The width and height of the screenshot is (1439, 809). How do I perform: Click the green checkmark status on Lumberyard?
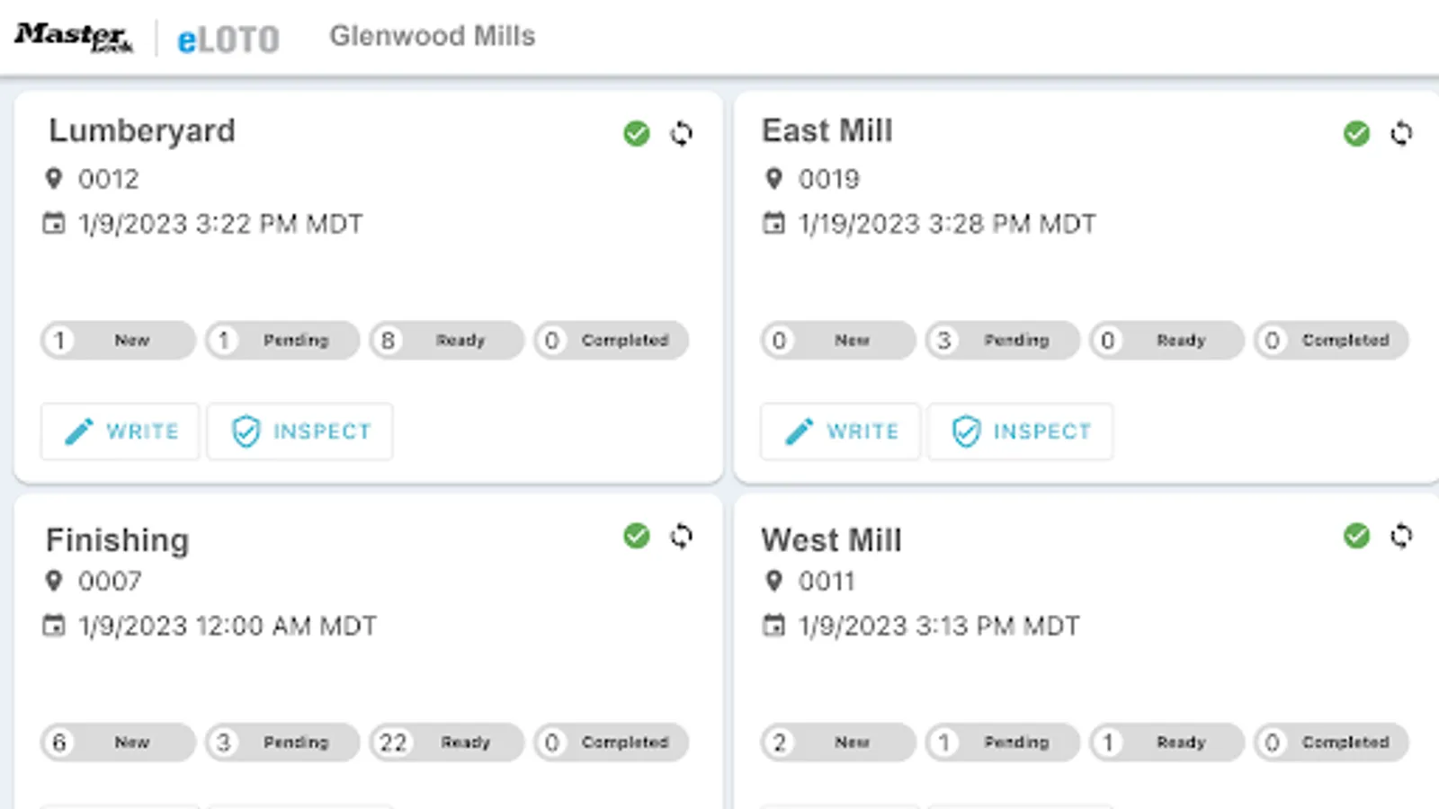[636, 134]
